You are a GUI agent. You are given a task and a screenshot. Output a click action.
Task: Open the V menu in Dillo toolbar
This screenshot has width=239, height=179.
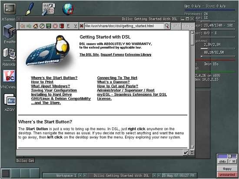pyautogui.click(x=75, y=26)
